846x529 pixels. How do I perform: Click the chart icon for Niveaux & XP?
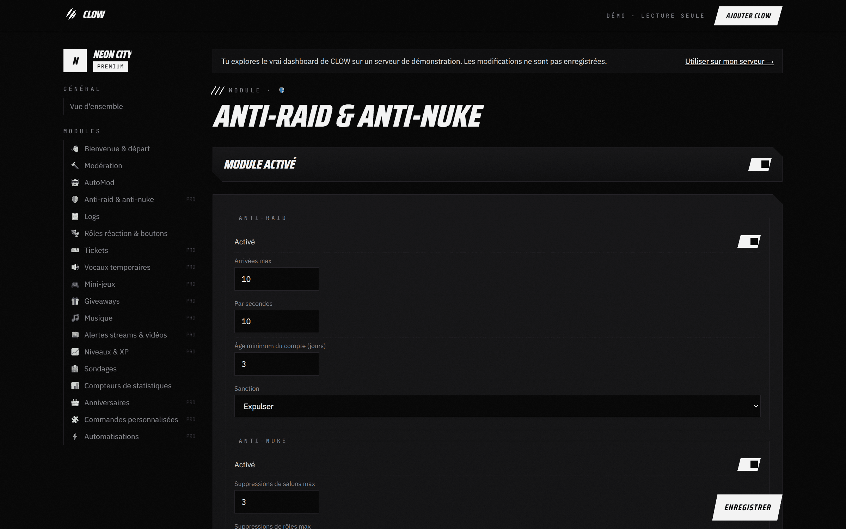tap(75, 352)
